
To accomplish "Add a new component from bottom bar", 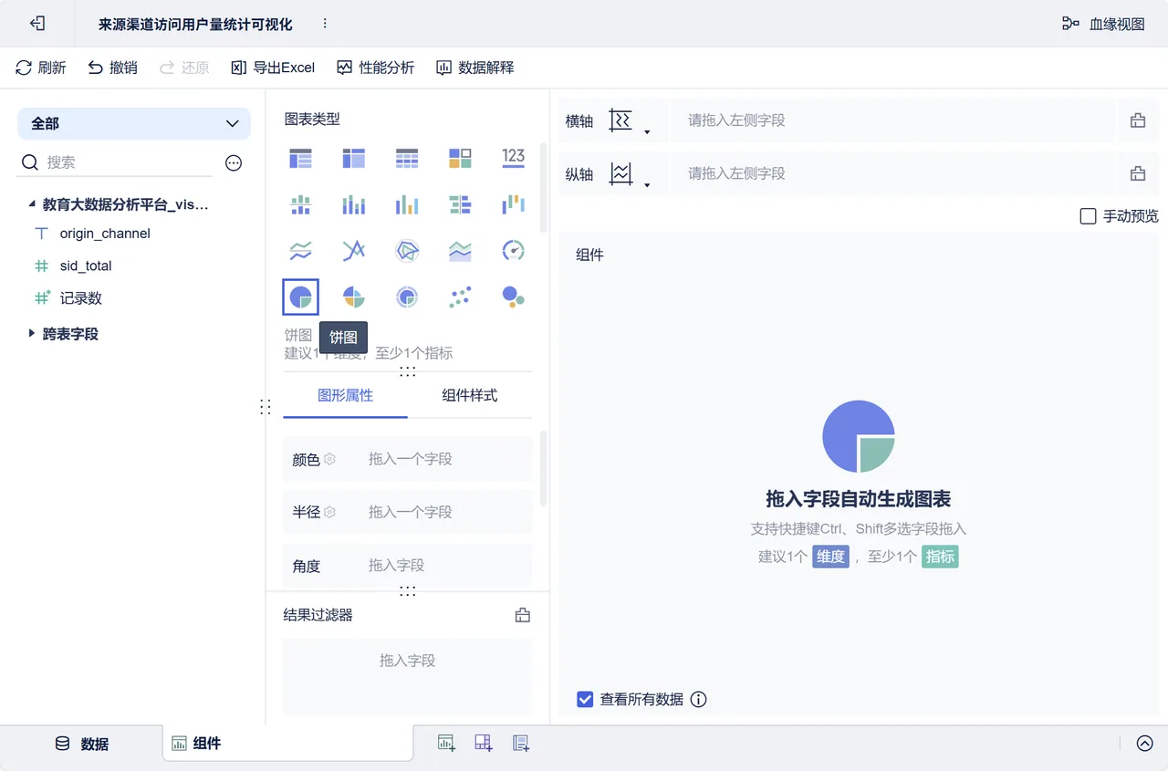I will [x=446, y=743].
